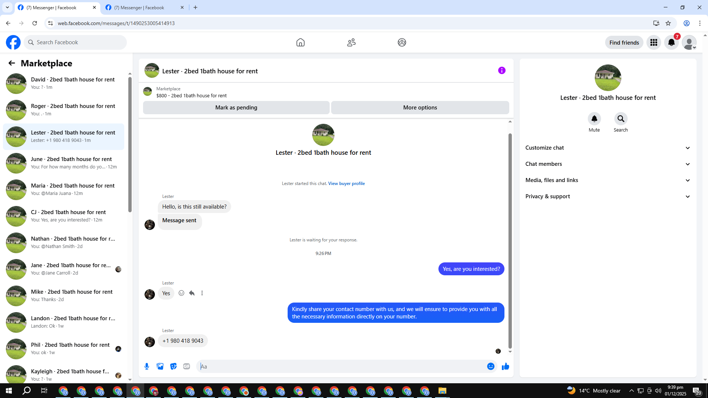Click the conversation list scrollbar
Screen dimensions: 708x398
point(130,144)
